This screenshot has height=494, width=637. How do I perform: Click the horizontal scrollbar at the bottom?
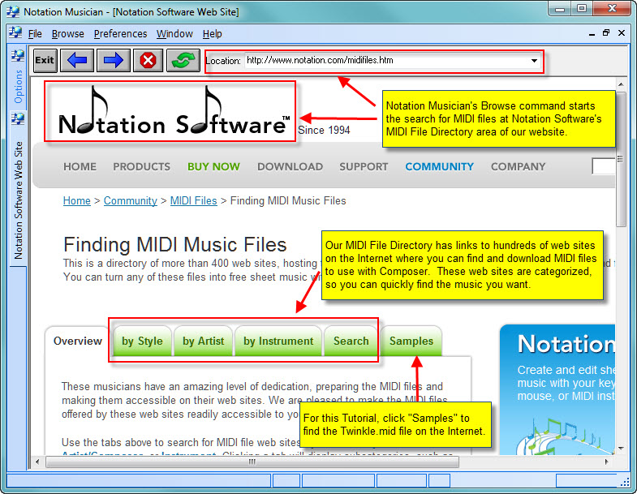pyautogui.click(x=252, y=462)
